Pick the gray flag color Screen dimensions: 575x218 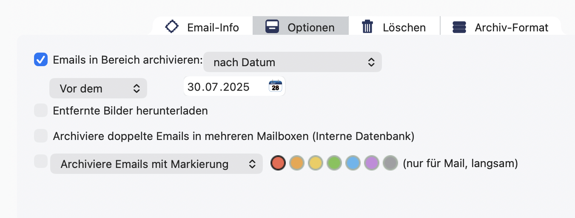(x=390, y=163)
